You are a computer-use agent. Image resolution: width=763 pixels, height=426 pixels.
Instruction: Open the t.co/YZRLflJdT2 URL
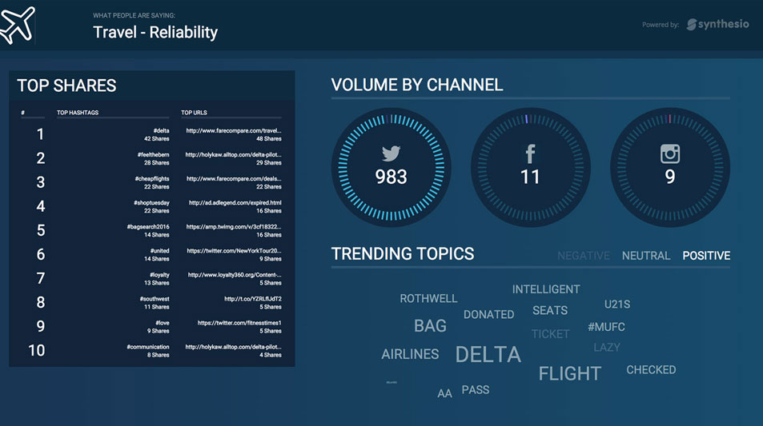coord(252,299)
